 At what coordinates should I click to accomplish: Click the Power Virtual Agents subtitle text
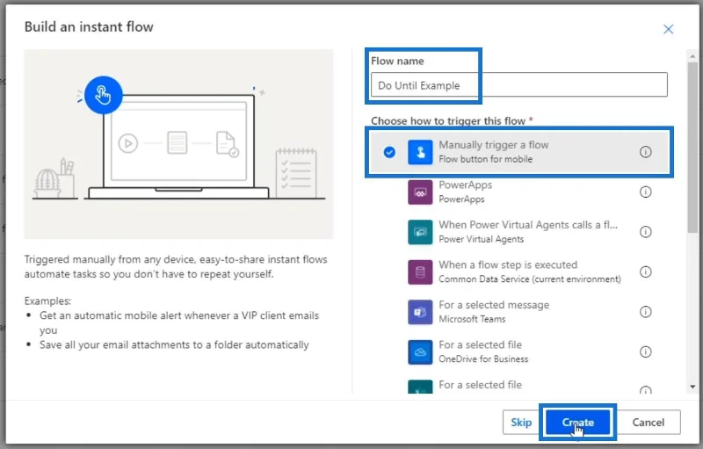pyautogui.click(x=481, y=239)
